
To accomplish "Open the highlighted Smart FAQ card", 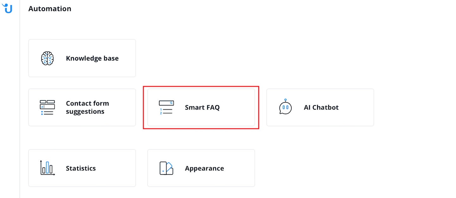I will point(201,107).
